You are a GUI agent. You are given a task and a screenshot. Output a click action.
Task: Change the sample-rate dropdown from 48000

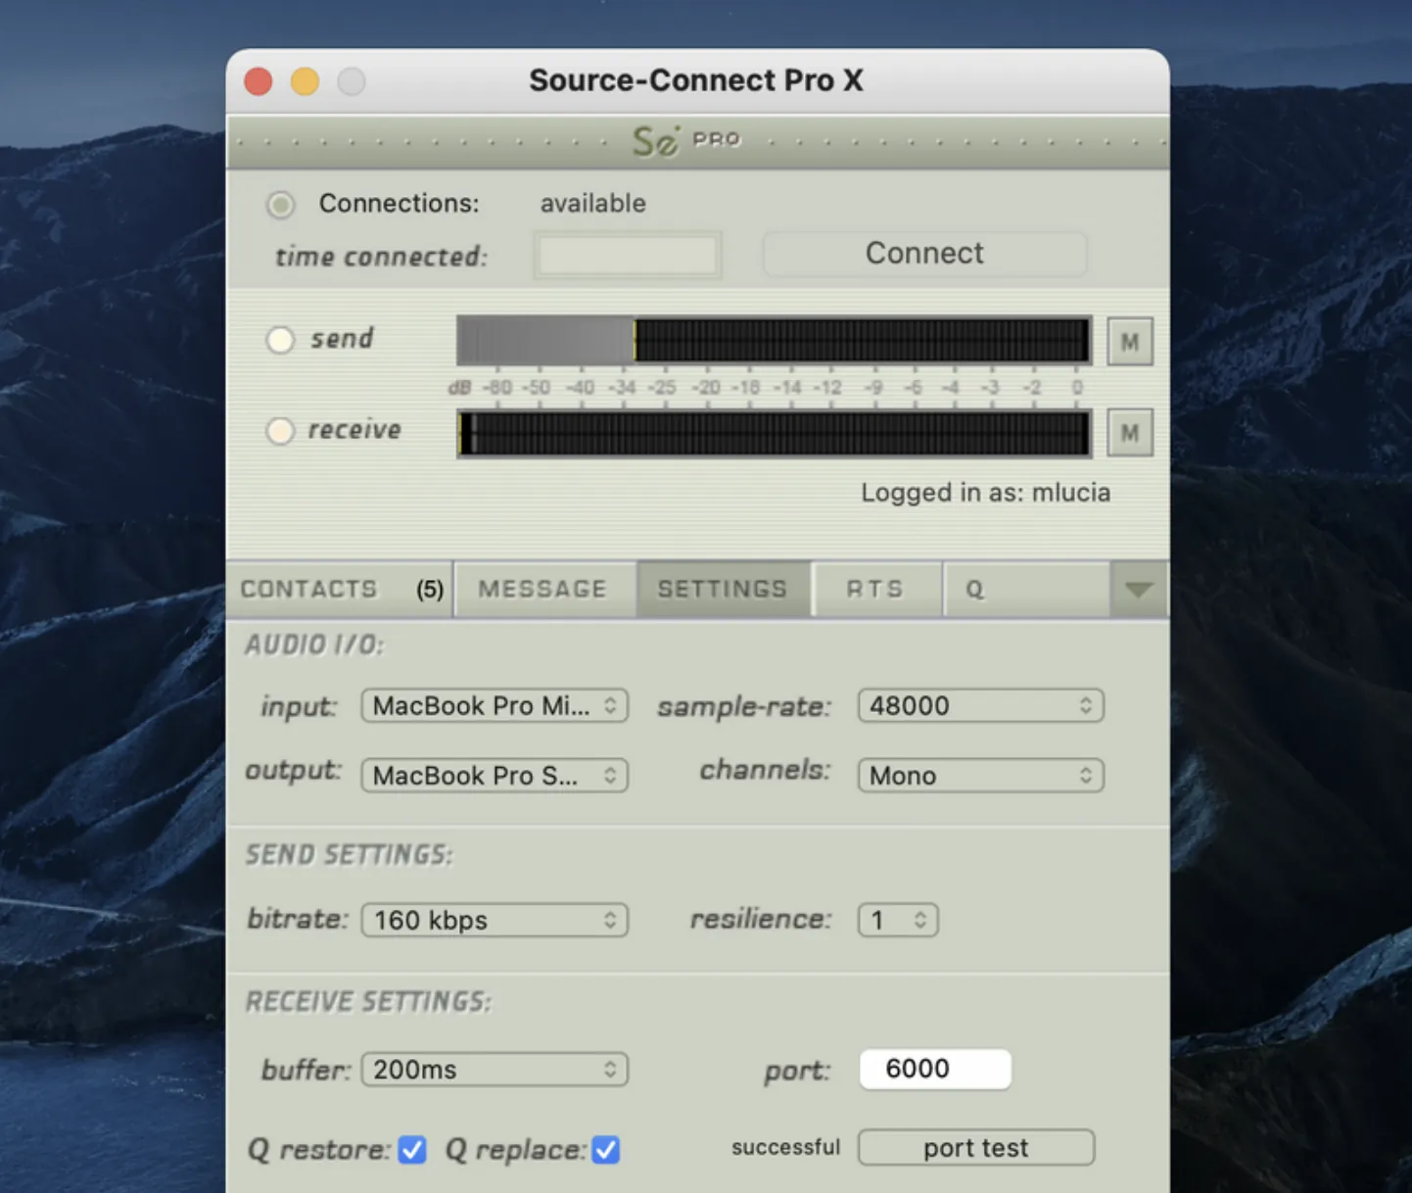(981, 706)
